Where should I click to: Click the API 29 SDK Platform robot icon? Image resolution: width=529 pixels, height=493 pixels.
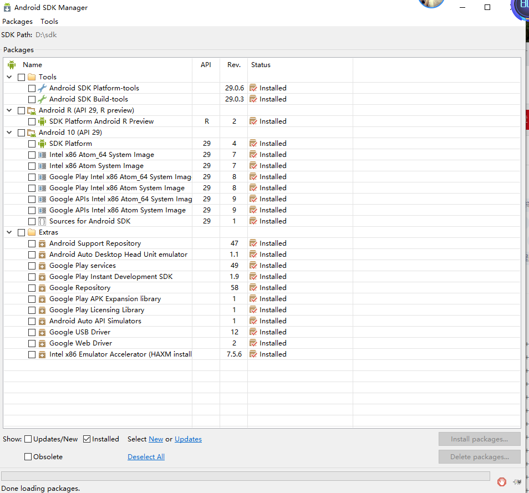(42, 144)
